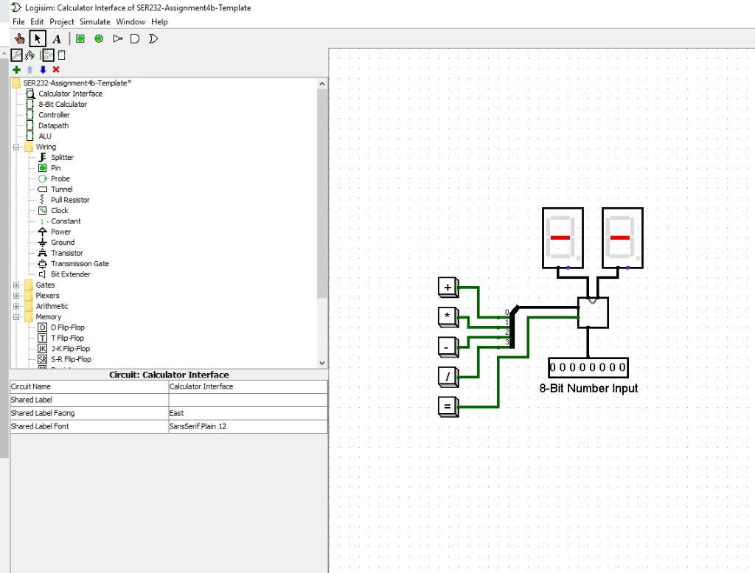Image resolution: width=755 pixels, height=573 pixels.
Task: Show the toolbox view with wrench icon
Action: 16,55
